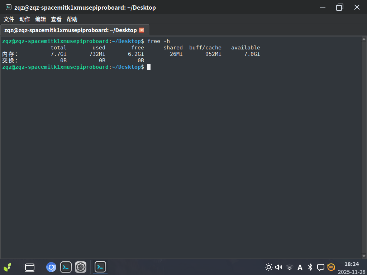
Task: Open the volume tray control
Action: coord(279,267)
